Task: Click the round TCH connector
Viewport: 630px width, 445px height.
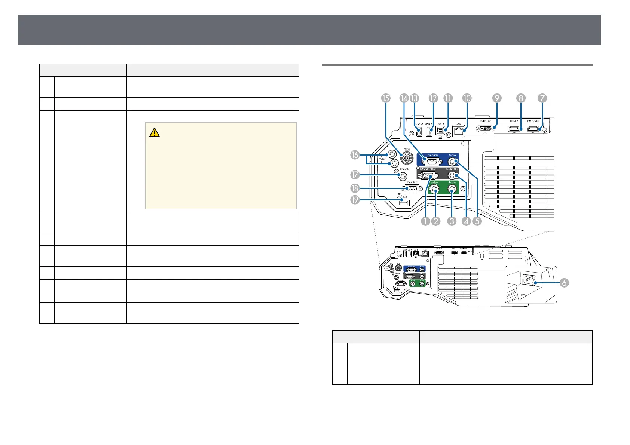Action: 406,158
